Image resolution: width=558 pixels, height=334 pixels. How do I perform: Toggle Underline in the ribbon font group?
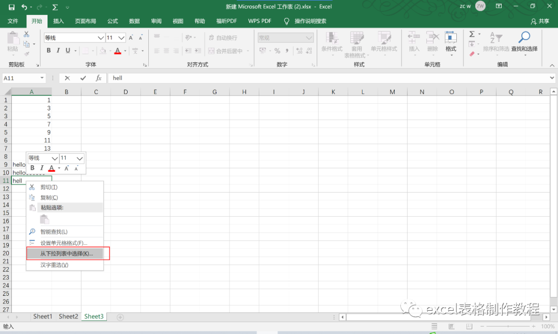68,51
